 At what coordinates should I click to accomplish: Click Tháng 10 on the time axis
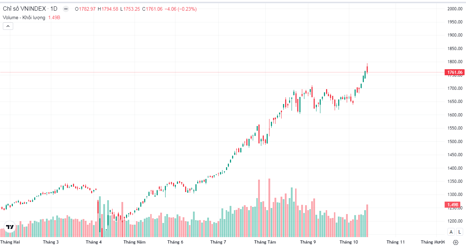tap(349, 242)
